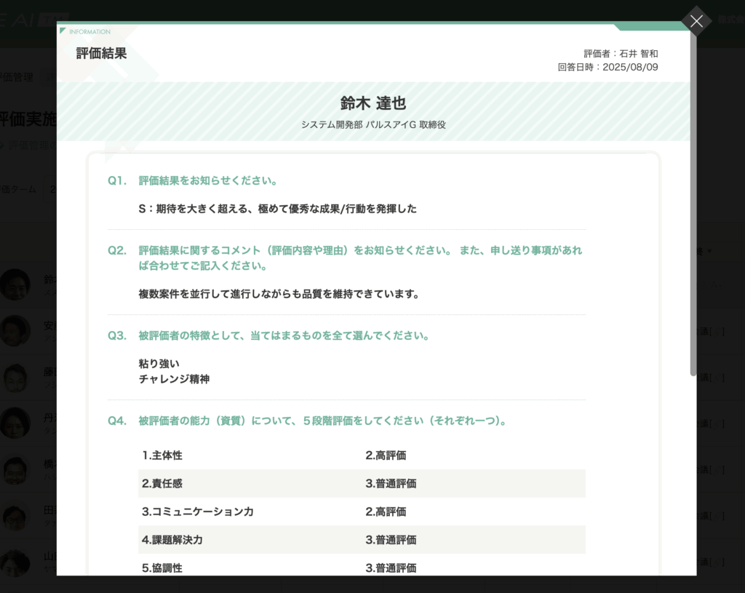The height and width of the screenshot is (593, 745).
Task: Click the INFORMATION label icon in dialog header
Action: (x=63, y=31)
